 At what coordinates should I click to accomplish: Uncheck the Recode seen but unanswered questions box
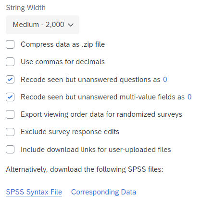[x=10, y=80]
